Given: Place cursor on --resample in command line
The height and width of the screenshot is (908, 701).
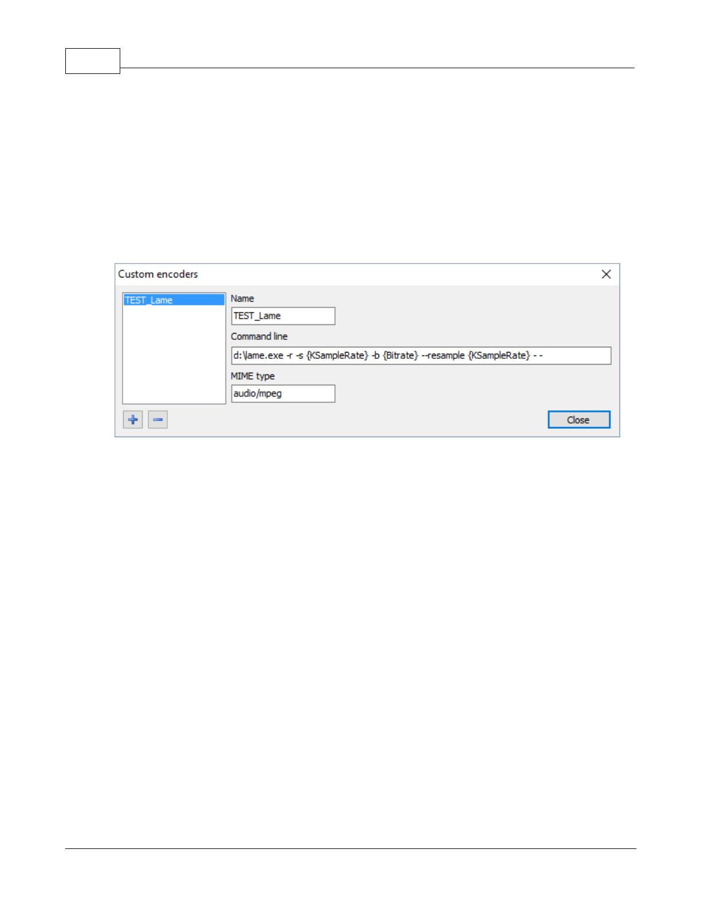Looking at the screenshot, I should point(443,355).
